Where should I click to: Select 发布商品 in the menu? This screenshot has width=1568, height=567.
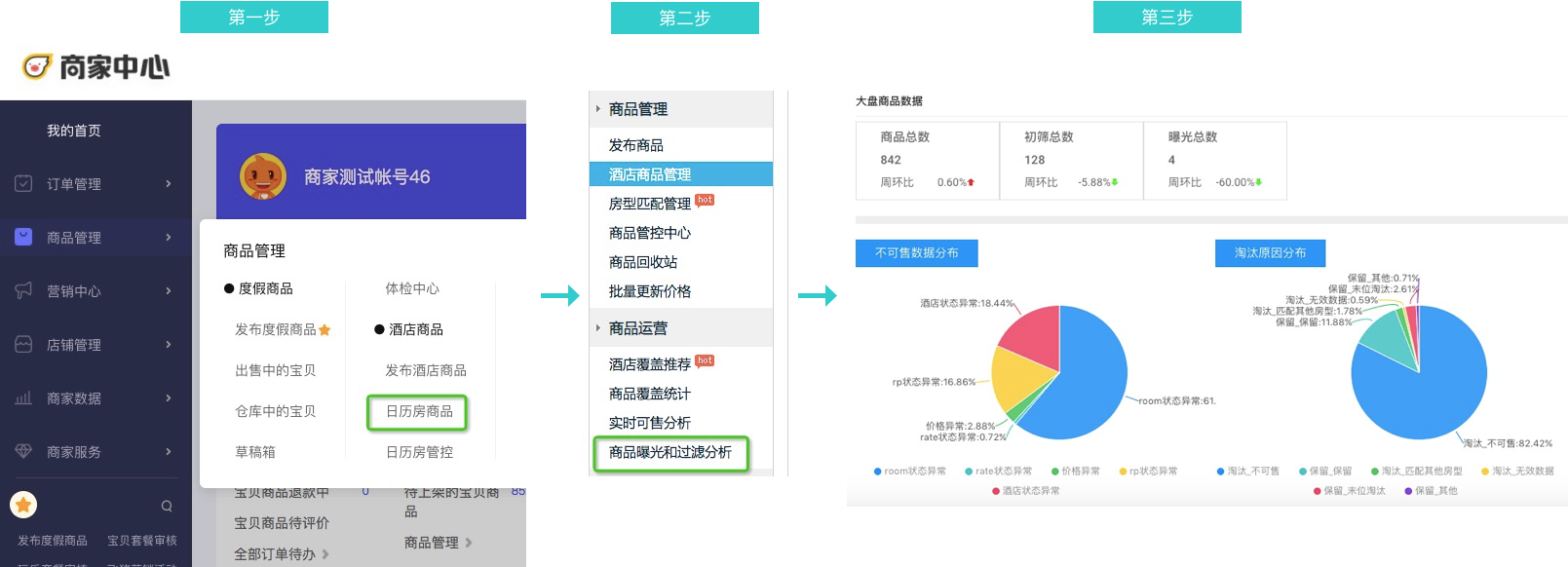click(x=636, y=145)
